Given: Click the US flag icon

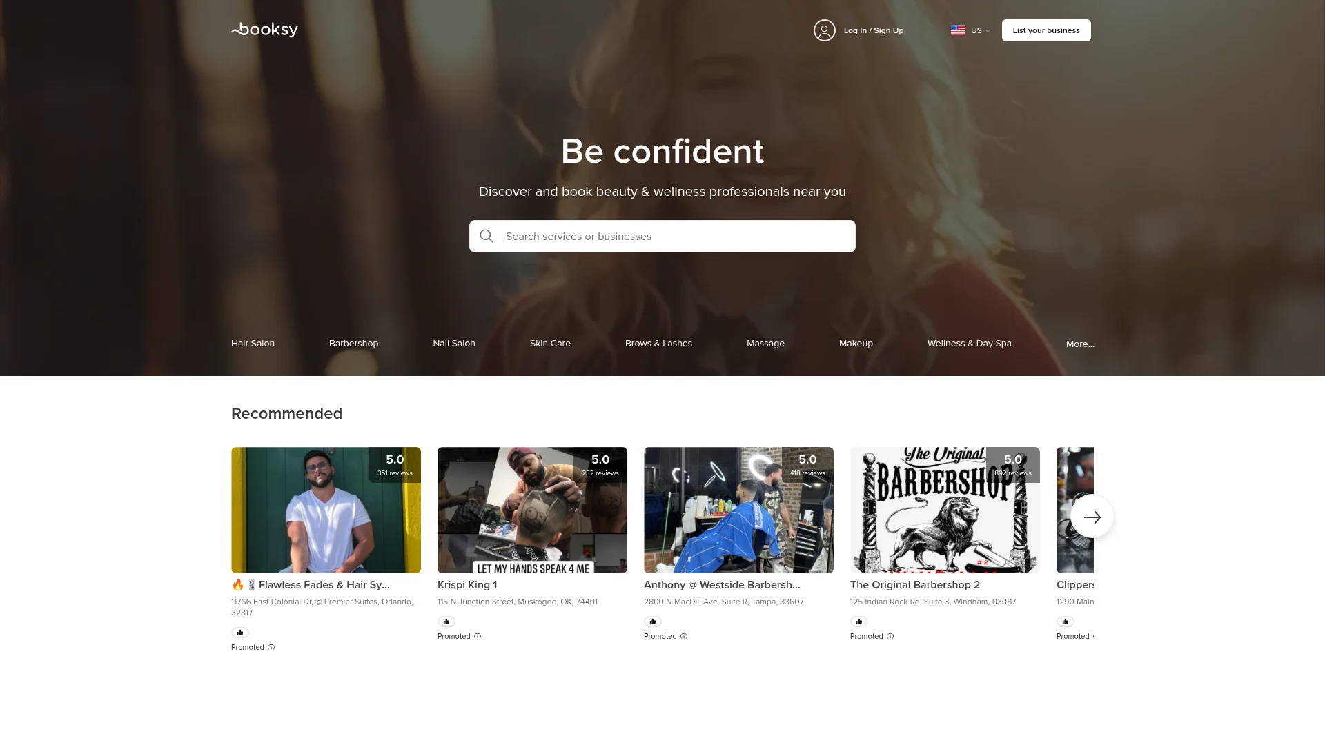Looking at the screenshot, I should coord(958,30).
